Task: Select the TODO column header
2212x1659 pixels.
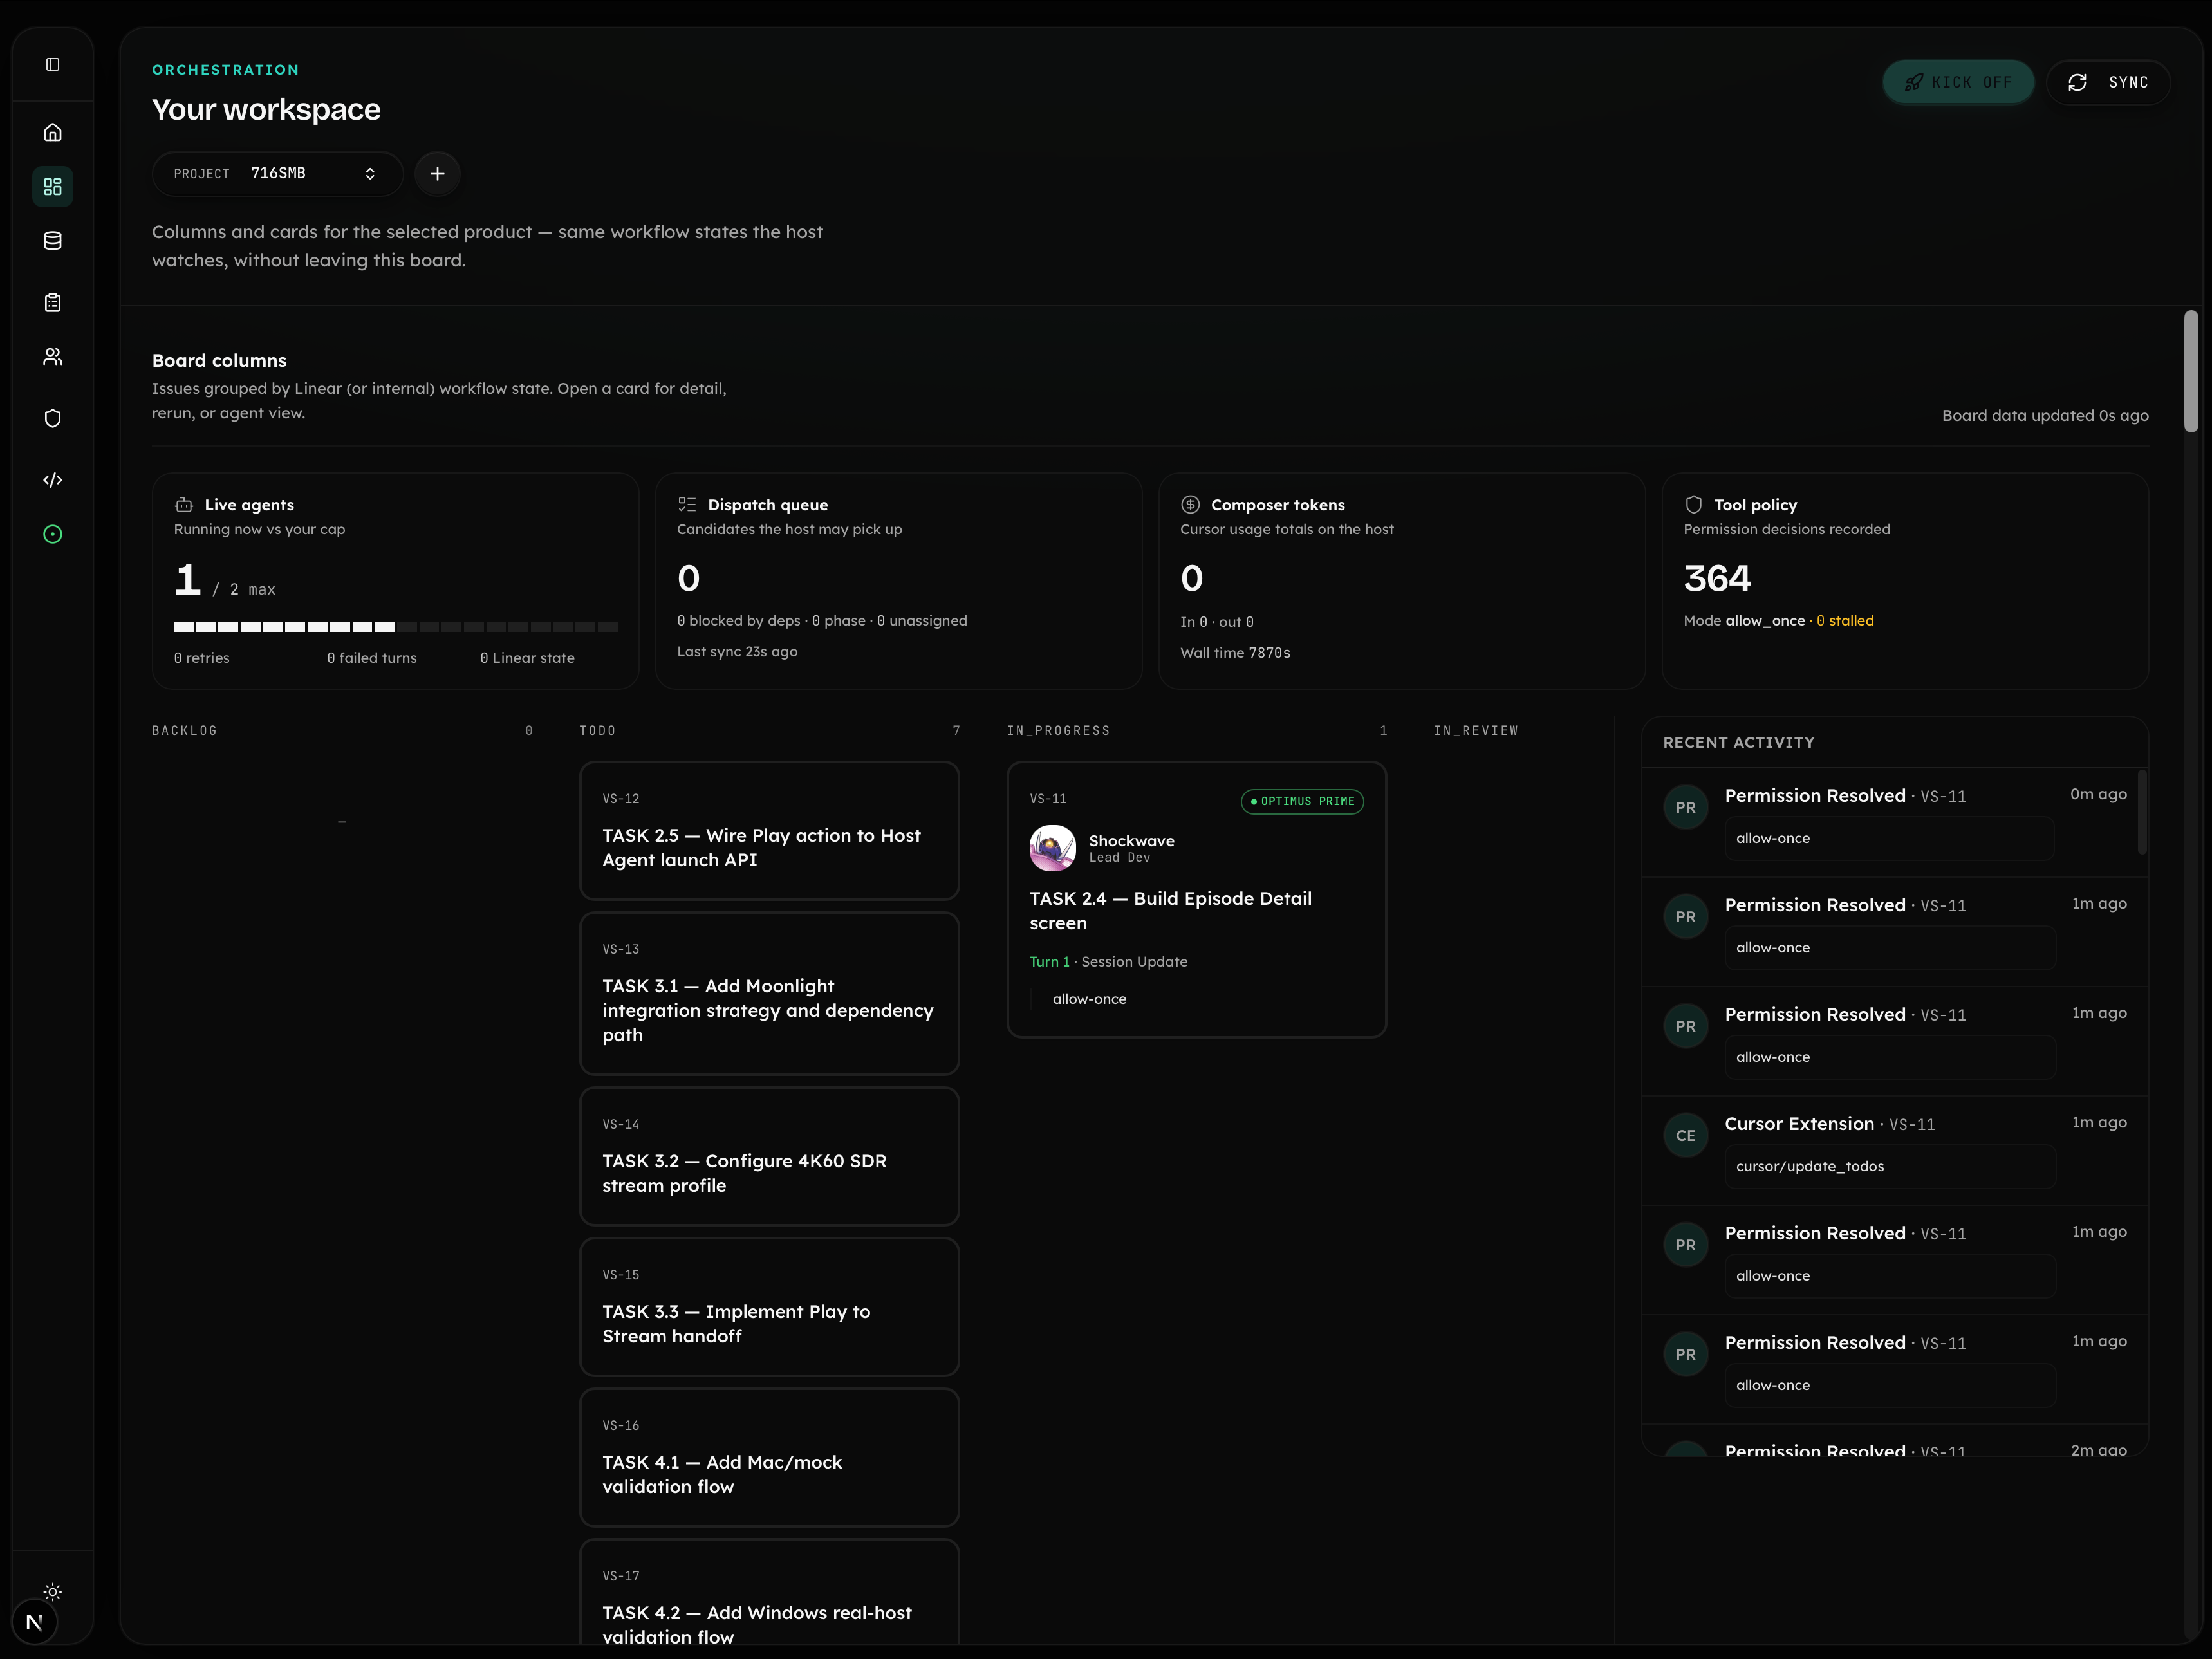Action: click(x=598, y=731)
